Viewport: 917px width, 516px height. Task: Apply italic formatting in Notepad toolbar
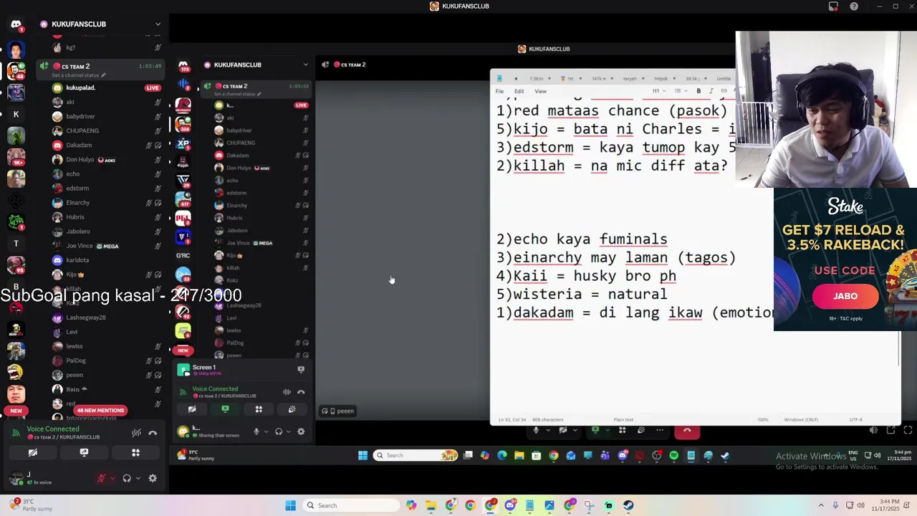(711, 91)
